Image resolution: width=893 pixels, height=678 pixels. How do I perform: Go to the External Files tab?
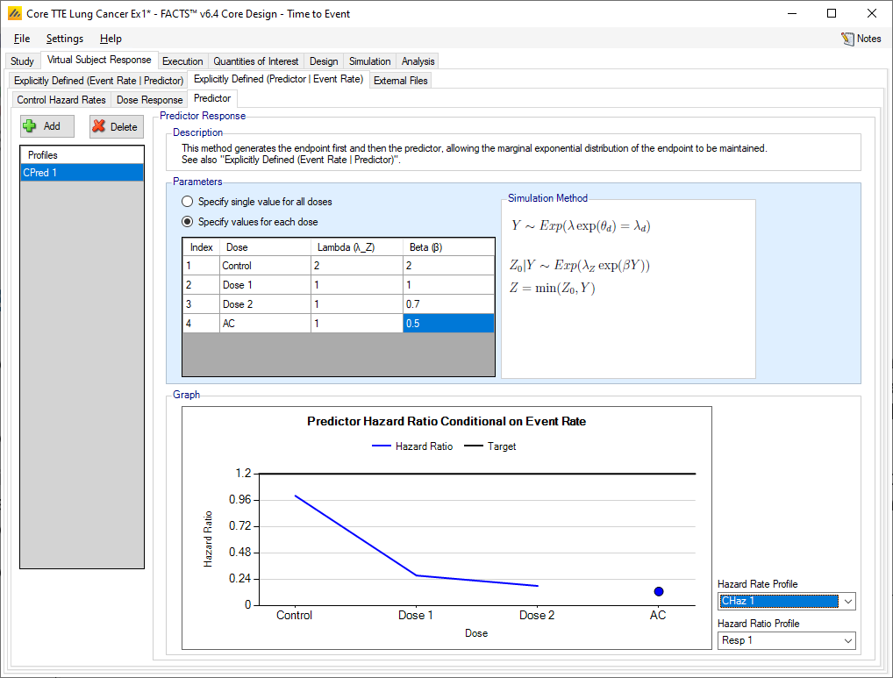[x=400, y=81]
